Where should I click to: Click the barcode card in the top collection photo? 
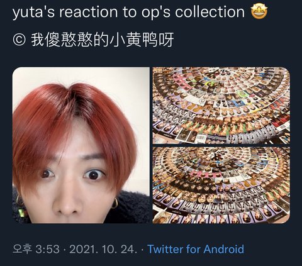[201, 138]
